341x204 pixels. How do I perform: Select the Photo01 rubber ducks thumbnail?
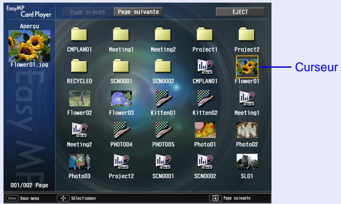205,130
